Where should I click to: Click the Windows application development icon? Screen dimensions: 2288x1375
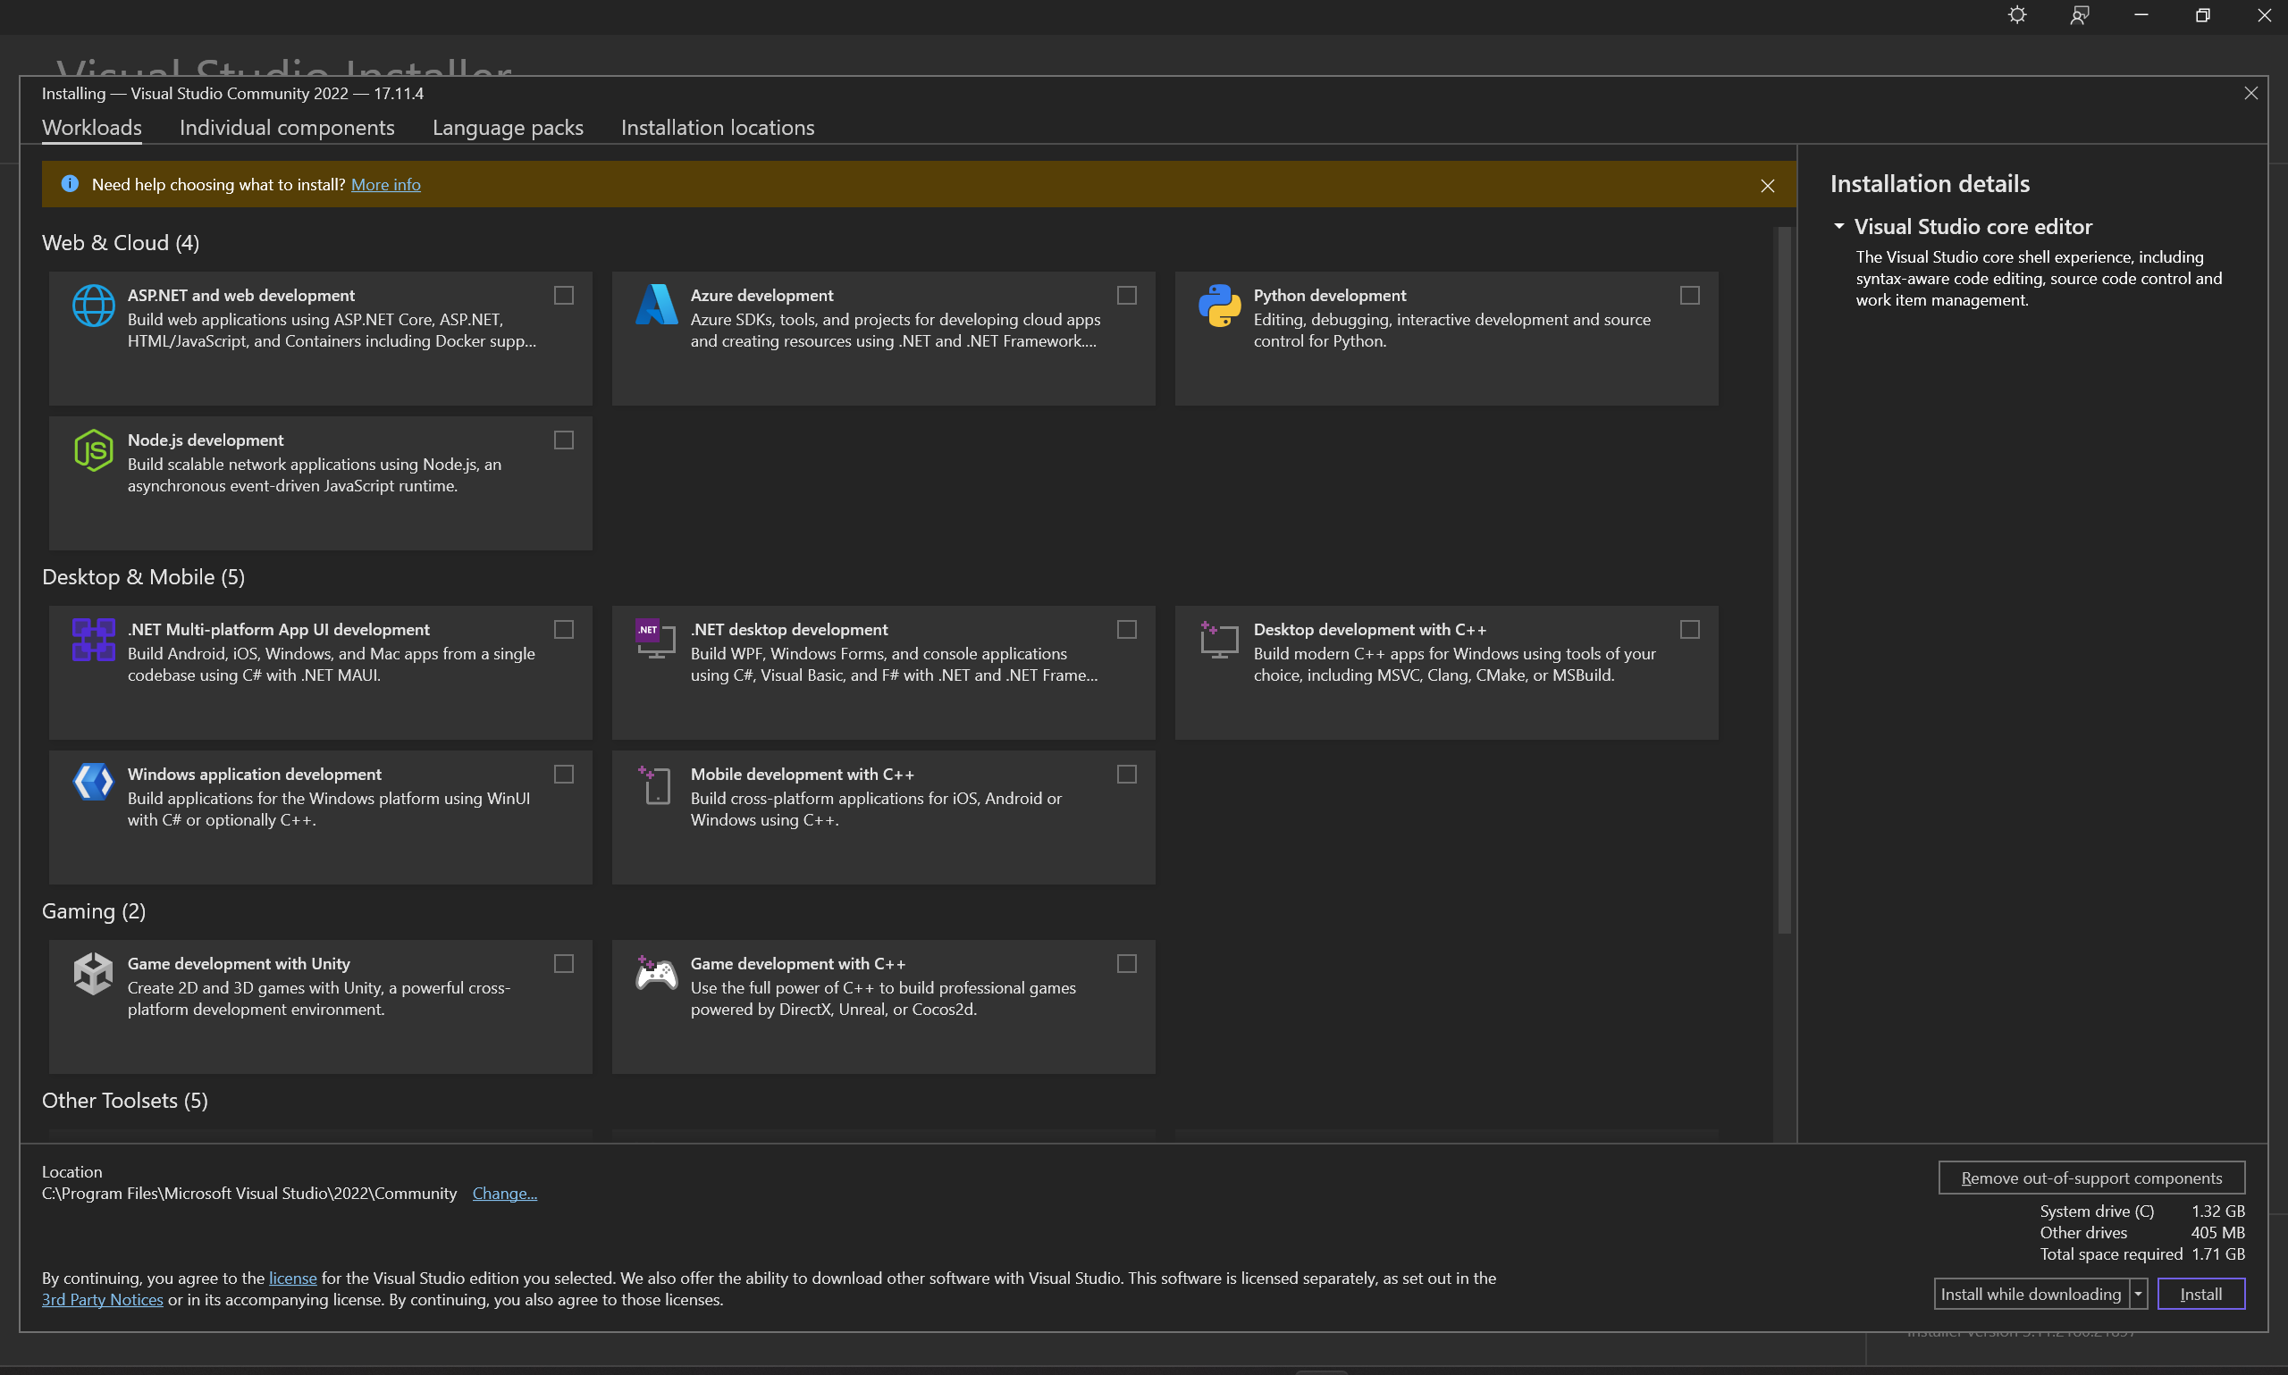click(94, 783)
